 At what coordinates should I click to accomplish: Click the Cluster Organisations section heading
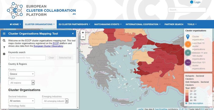pos(24,90)
